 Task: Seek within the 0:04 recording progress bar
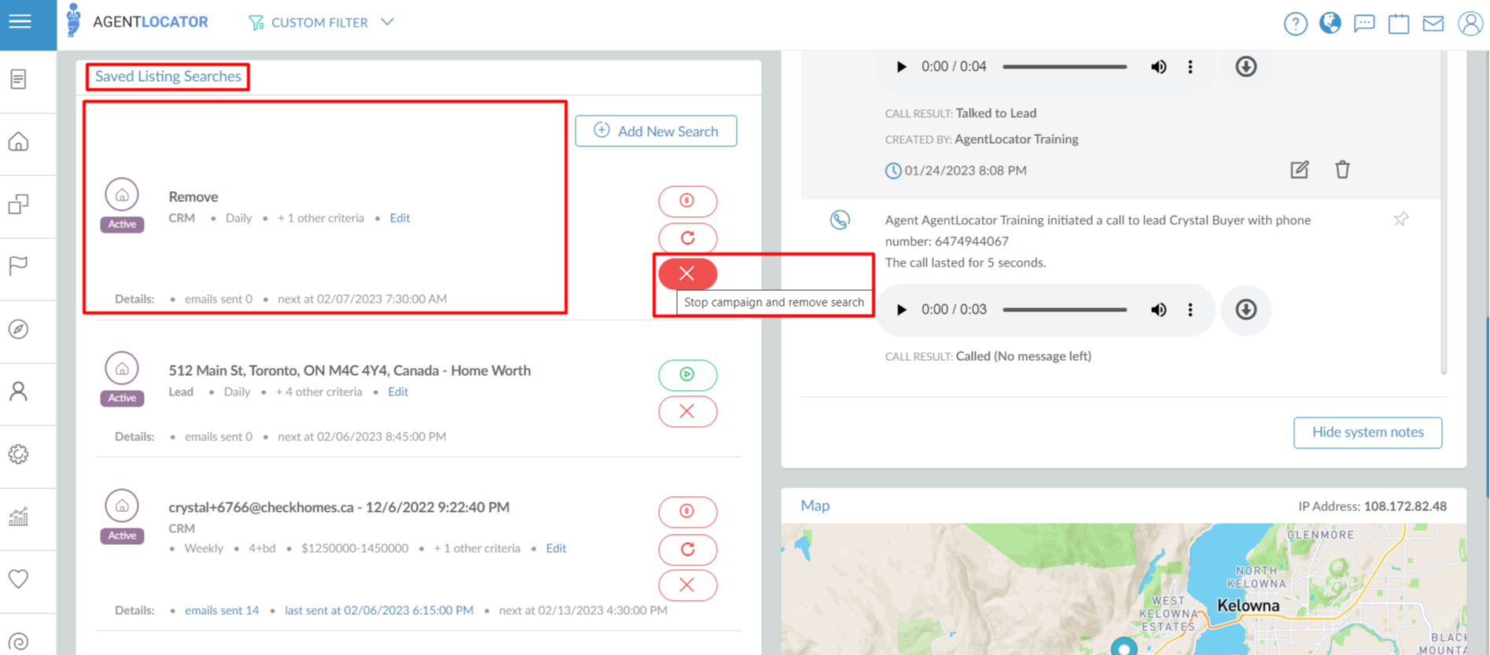(x=1065, y=67)
